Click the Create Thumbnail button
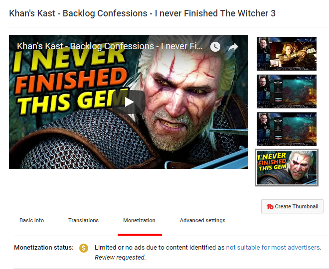The height and width of the screenshot is (269, 329). pos(292,206)
